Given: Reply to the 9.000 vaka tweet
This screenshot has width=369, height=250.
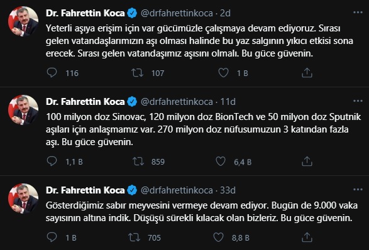Looking at the screenshot, I should click(x=52, y=237).
